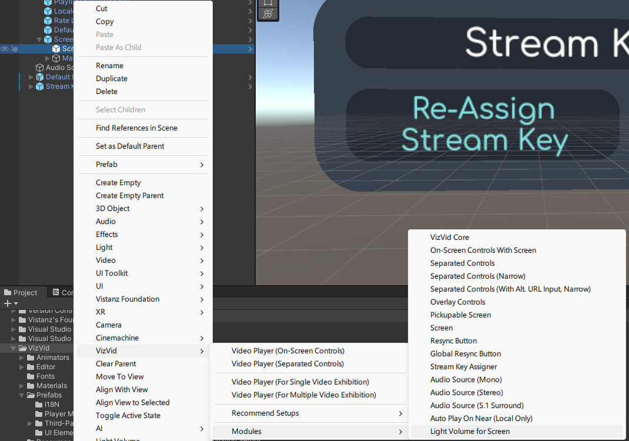Screen dimensions: 629x441
Task: Open prefab chevron on Stream Key row
Action: pos(250,86)
